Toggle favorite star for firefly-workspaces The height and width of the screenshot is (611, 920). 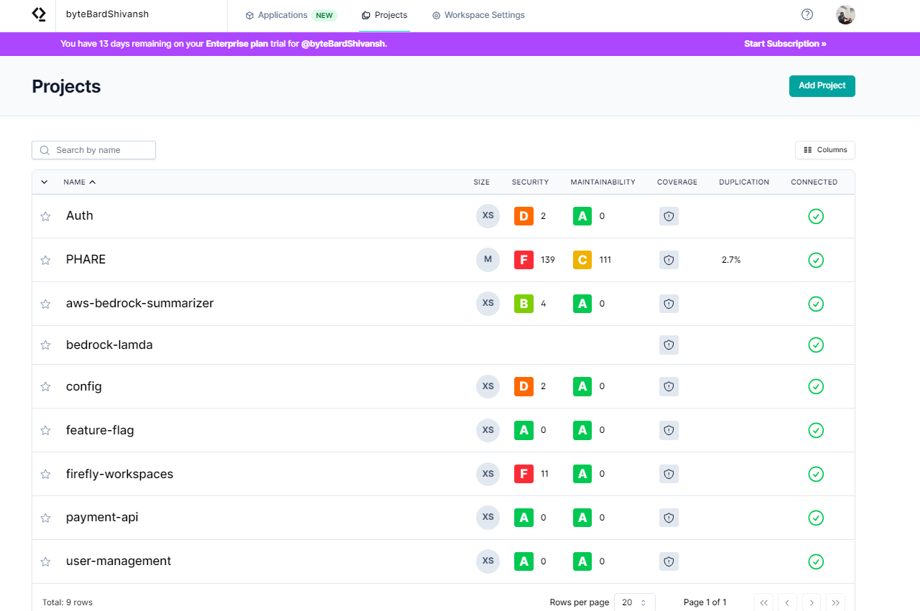[x=45, y=475]
